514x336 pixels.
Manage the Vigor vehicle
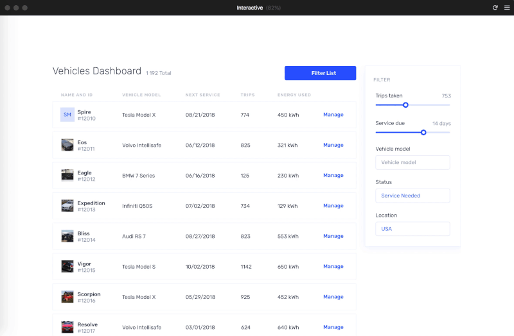click(333, 266)
